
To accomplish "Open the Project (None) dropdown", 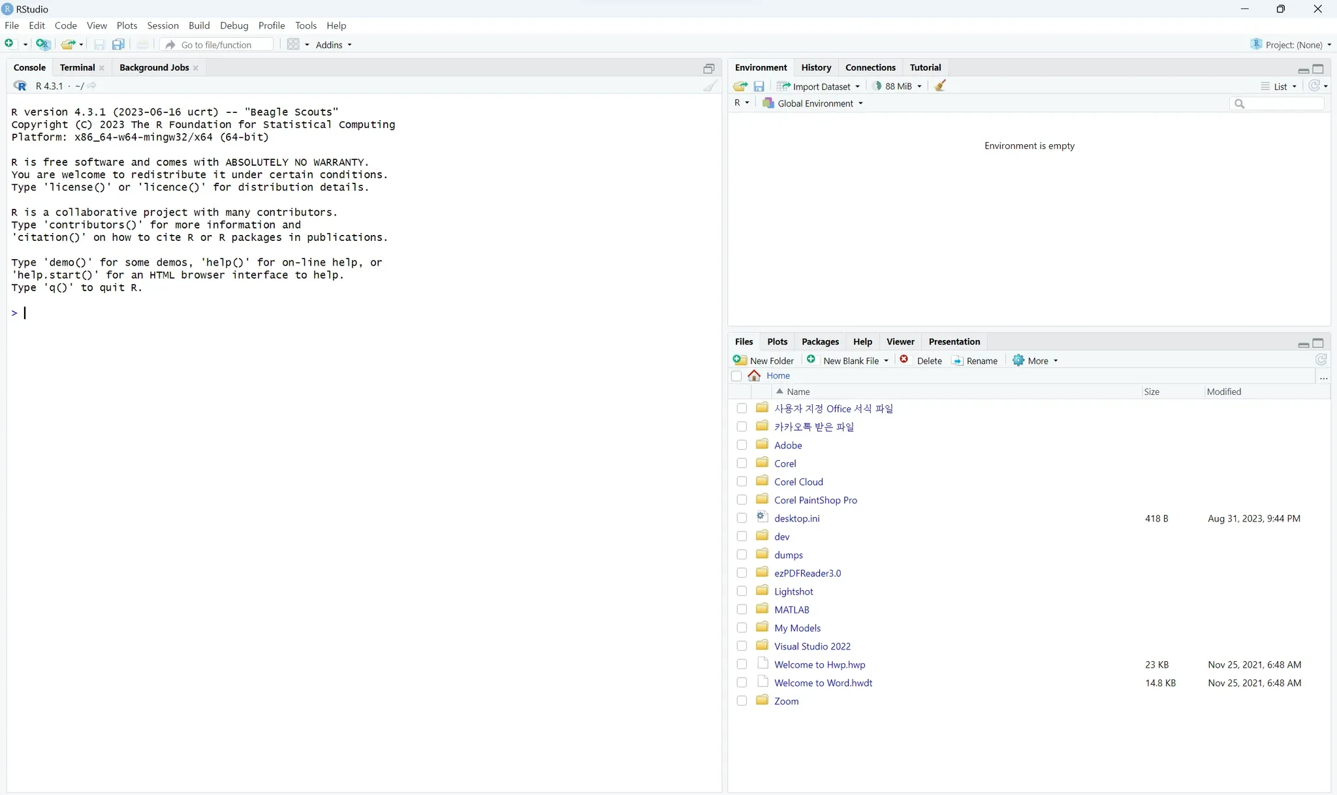I will pyautogui.click(x=1291, y=44).
